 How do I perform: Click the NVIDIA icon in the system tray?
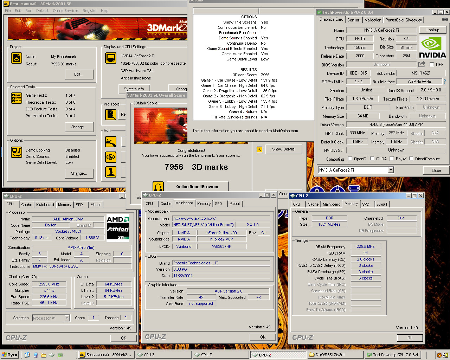[445, 355]
